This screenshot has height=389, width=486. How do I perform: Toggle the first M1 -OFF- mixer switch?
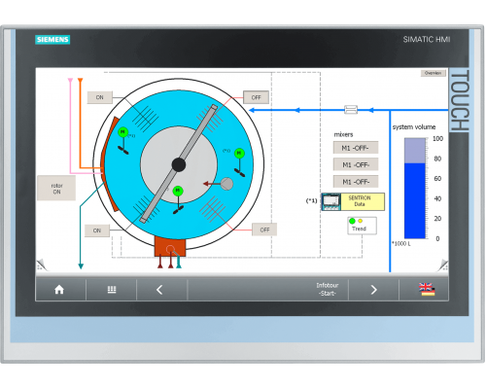[x=356, y=148]
